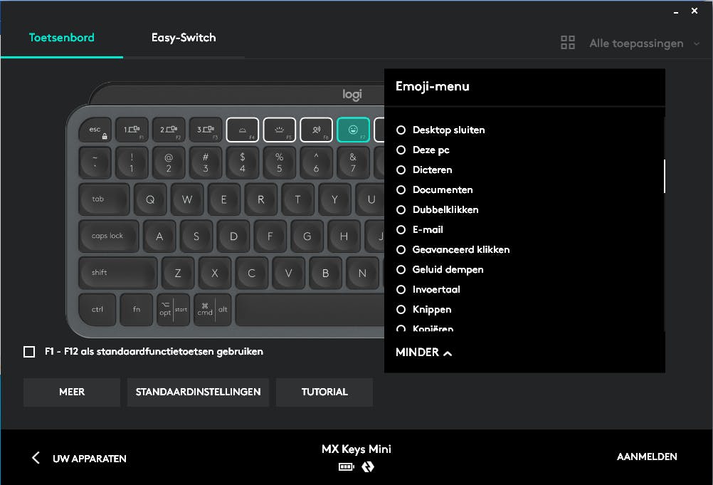Click the tab key on keyboard
The image size is (713, 485).
[104, 199]
